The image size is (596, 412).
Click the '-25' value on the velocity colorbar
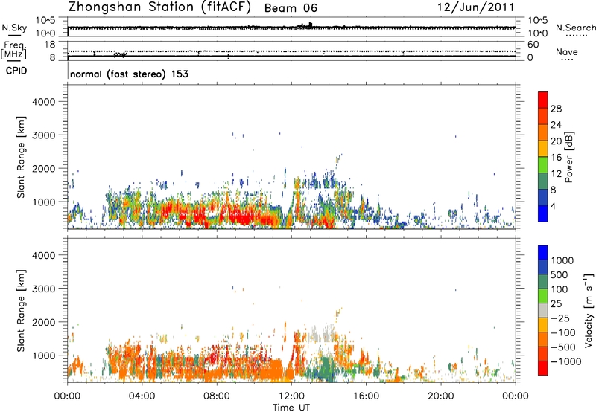click(560, 318)
